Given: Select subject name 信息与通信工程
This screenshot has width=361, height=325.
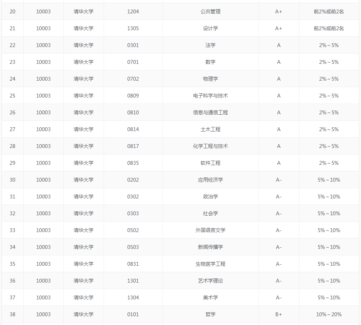Looking at the screenshot, I should 210,112.
